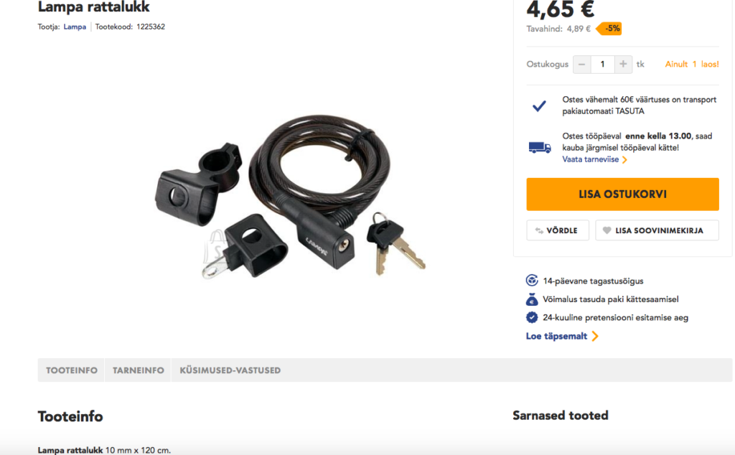735x455 pixels.
Task: Click the Võrdle compare button
Action: click(x=558, y=230)
